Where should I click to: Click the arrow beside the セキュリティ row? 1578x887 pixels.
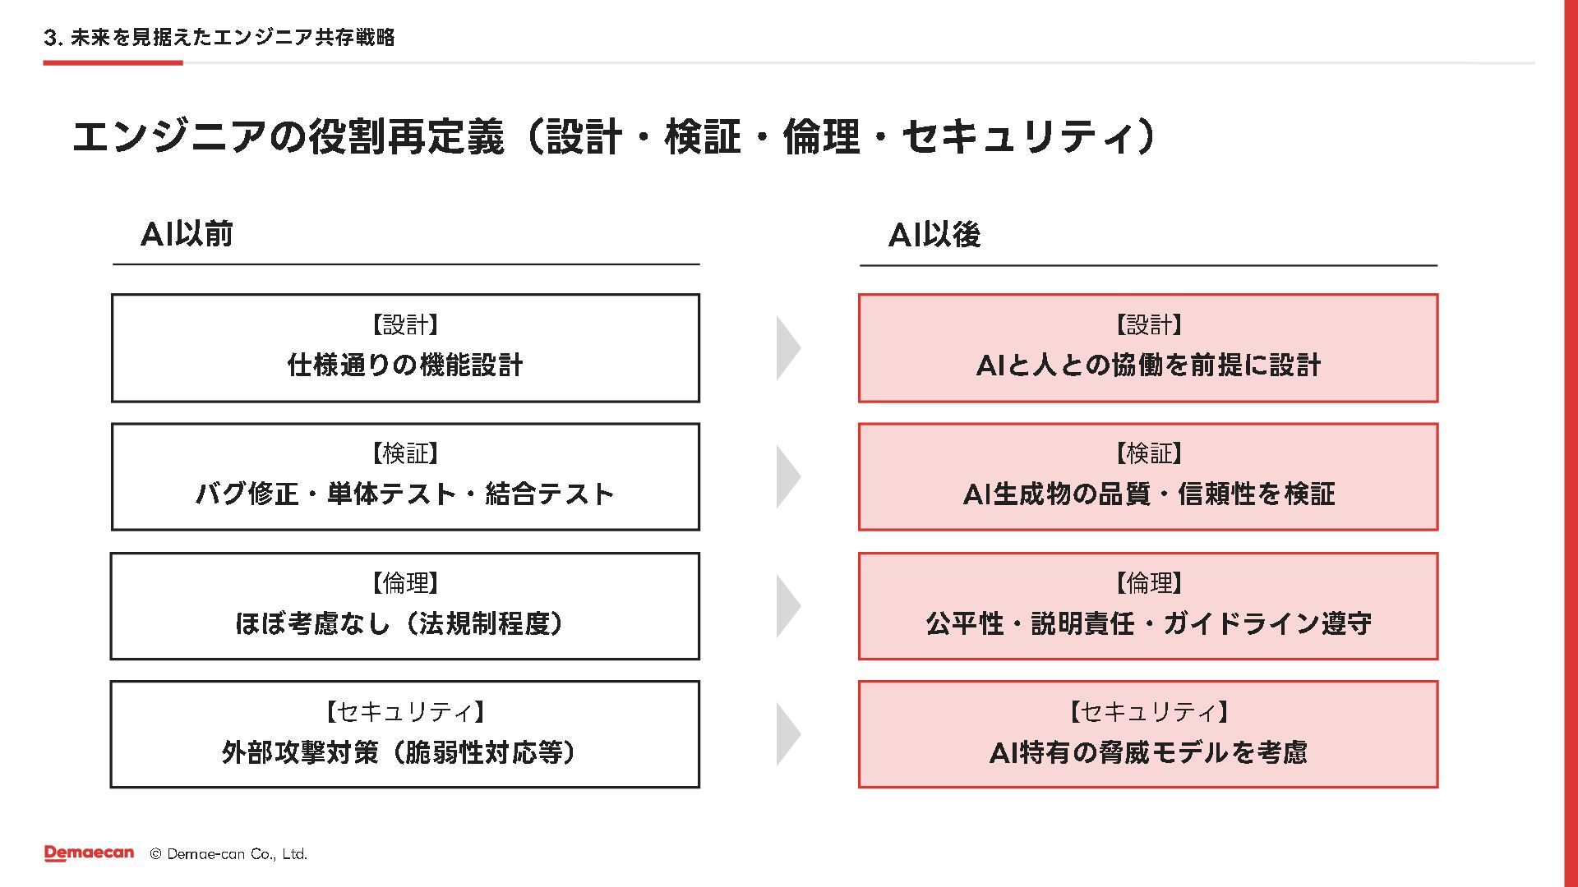coord(787,735)
